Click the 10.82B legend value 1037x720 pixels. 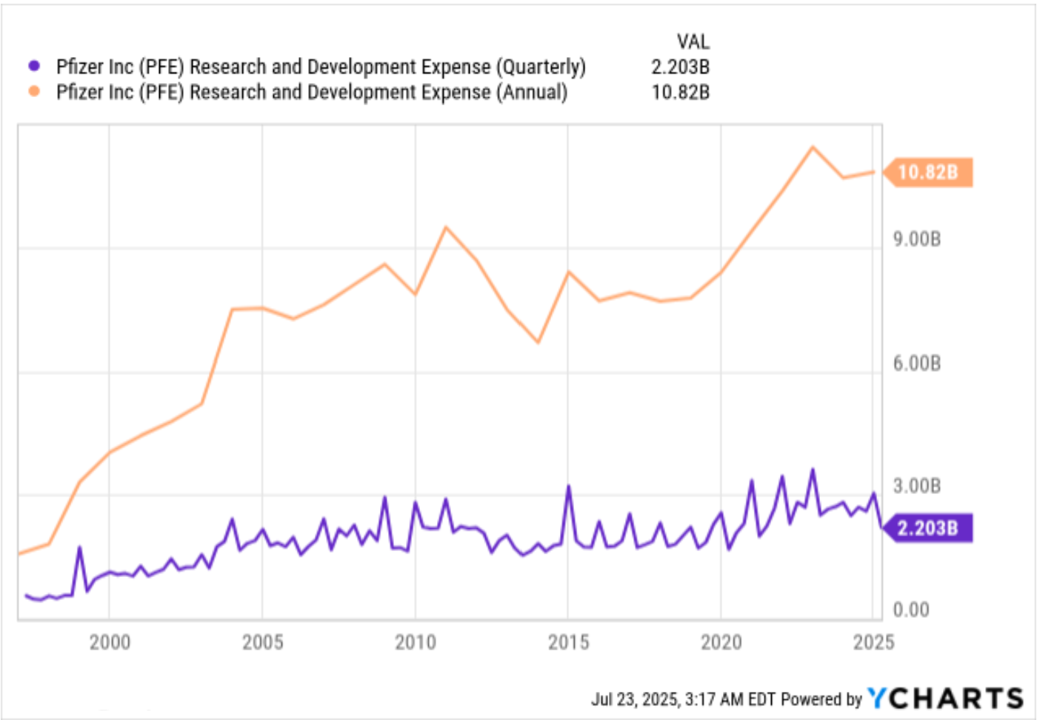680,92
